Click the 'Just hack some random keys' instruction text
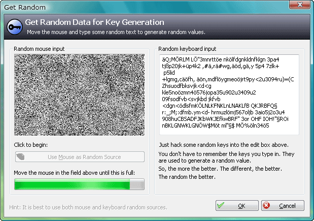This screenshot has height=221, width=314. (x=224, y=145)
